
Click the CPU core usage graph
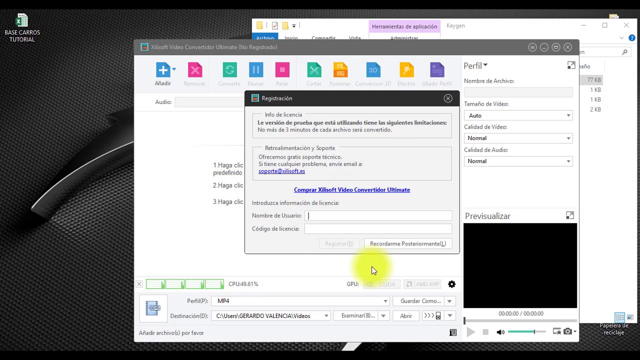coord(185,284)
